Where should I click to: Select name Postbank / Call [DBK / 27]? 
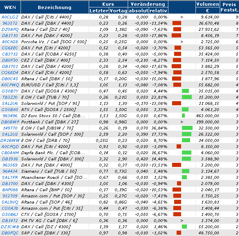coord(50,122)
